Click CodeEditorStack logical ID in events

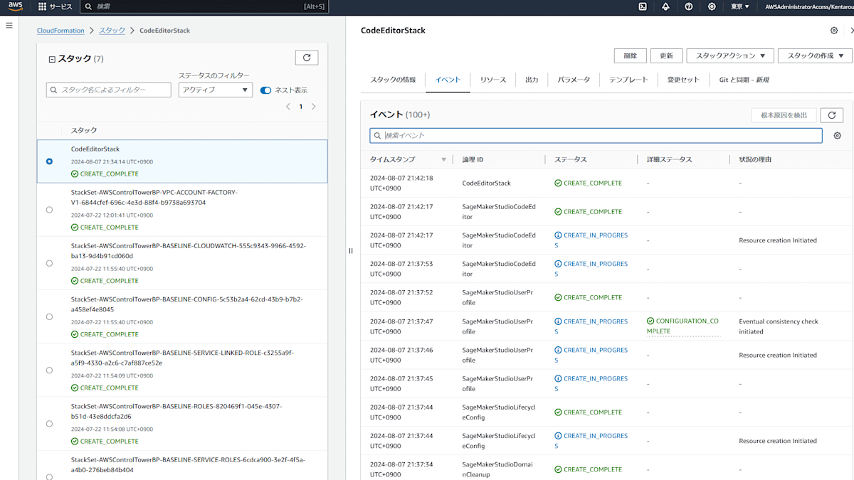point(487,183)
